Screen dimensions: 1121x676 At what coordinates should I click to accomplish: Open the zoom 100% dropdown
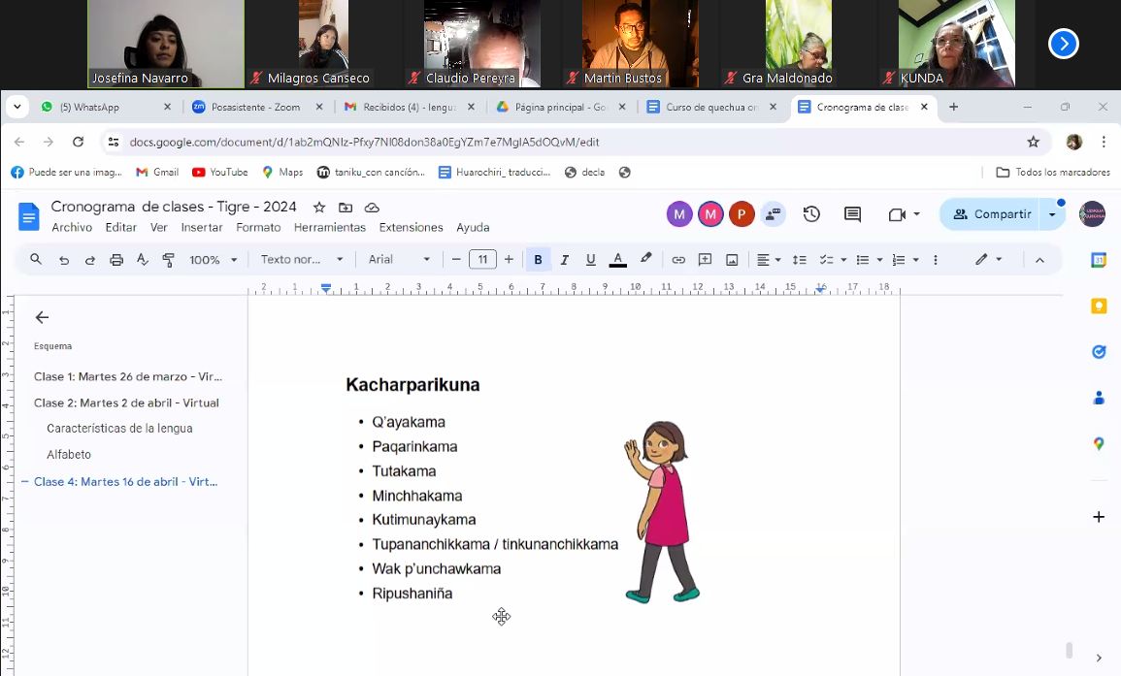pos(213,260)
